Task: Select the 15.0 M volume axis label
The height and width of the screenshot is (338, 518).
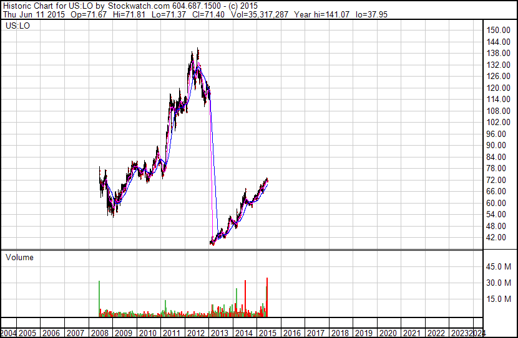Action: click(498, 299)
